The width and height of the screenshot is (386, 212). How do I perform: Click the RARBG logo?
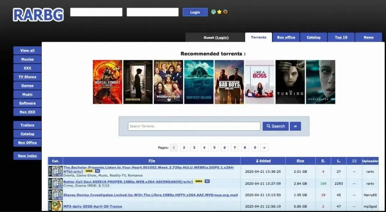pos(38,15)
